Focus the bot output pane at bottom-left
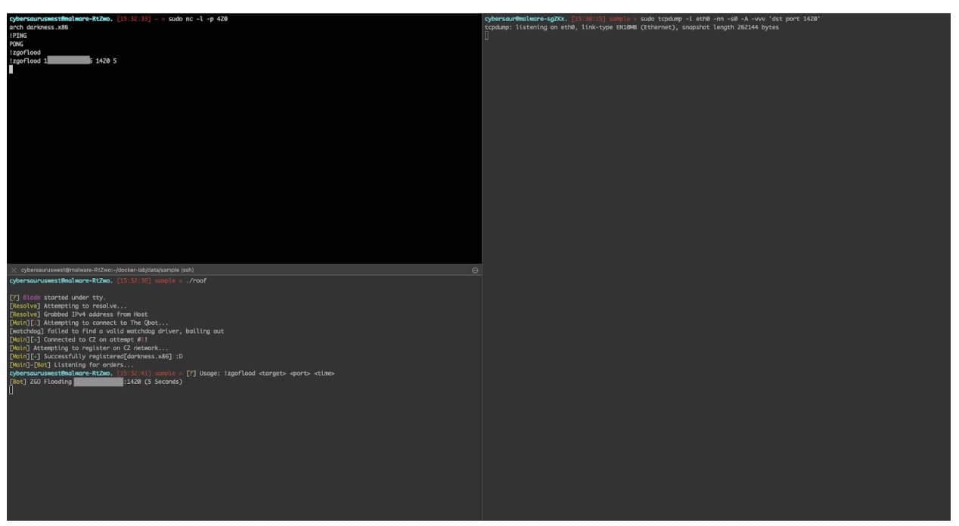This screenshot has height=526, width=959. coord(242,453)
